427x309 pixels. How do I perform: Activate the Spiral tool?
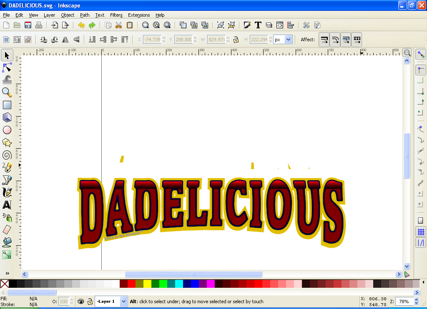[x=7, y=155]
